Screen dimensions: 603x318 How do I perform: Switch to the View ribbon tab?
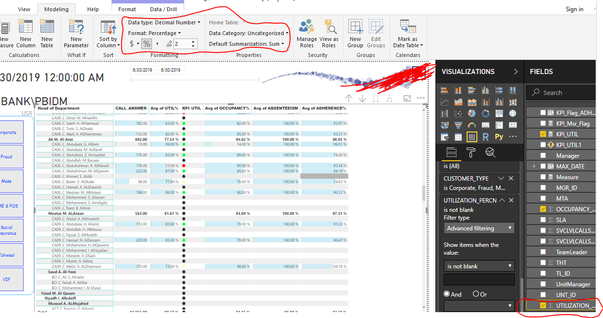pos(24,9)
